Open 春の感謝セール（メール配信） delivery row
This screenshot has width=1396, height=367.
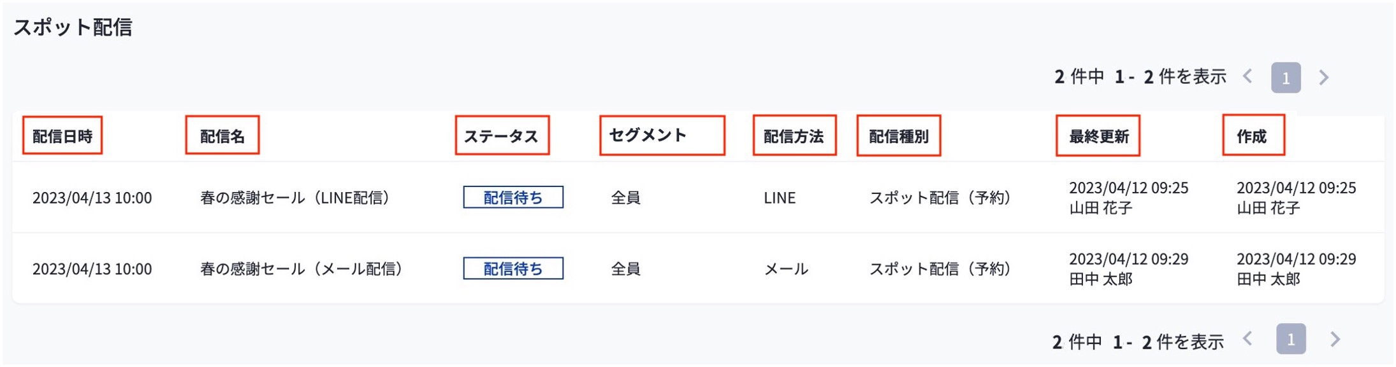coord(301,269)
